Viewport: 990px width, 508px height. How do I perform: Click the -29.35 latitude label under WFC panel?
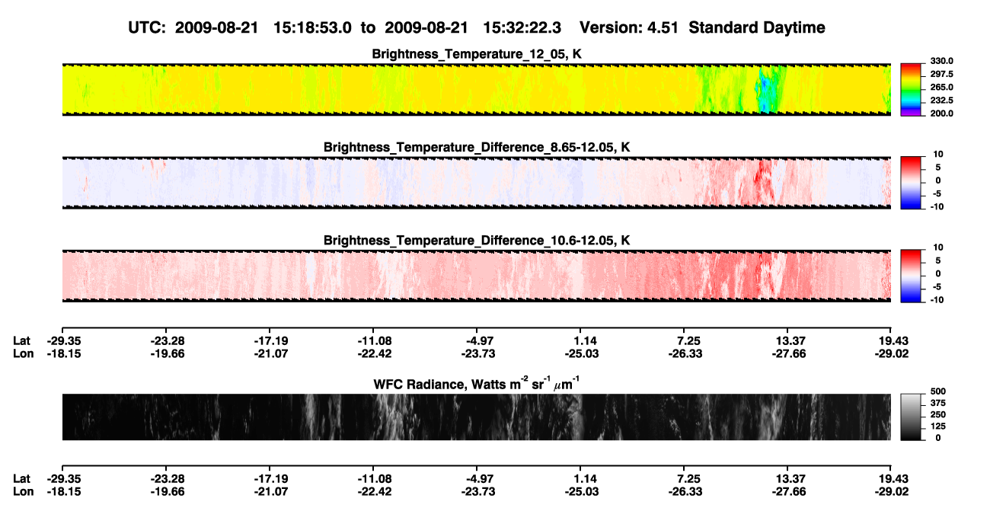[x=65, y=478]
